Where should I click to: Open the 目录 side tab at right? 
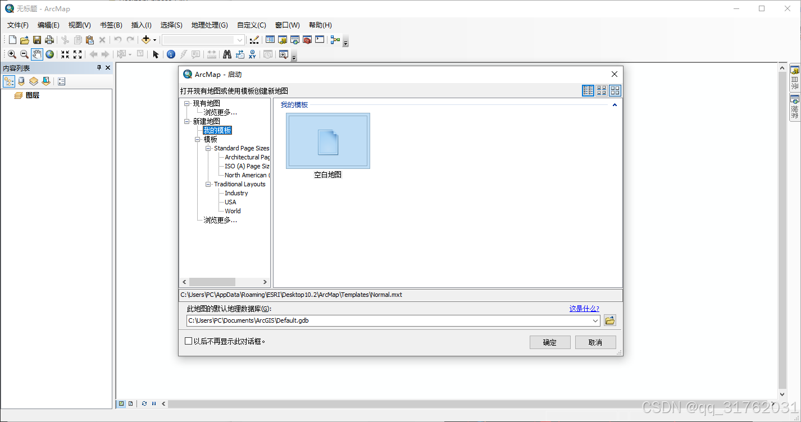coord(795,77)
